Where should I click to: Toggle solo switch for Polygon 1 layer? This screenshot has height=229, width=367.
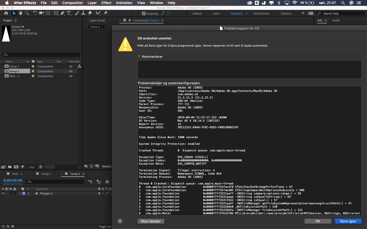point(11,193)
